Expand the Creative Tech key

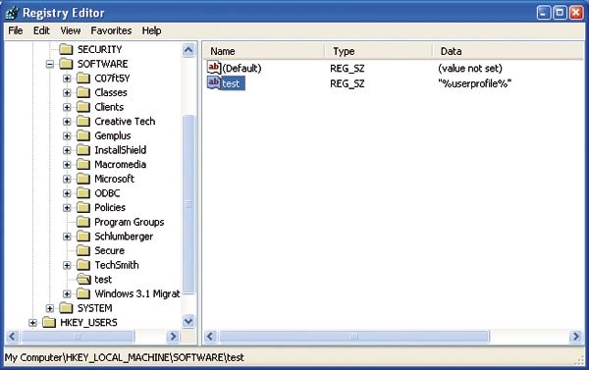67,122
